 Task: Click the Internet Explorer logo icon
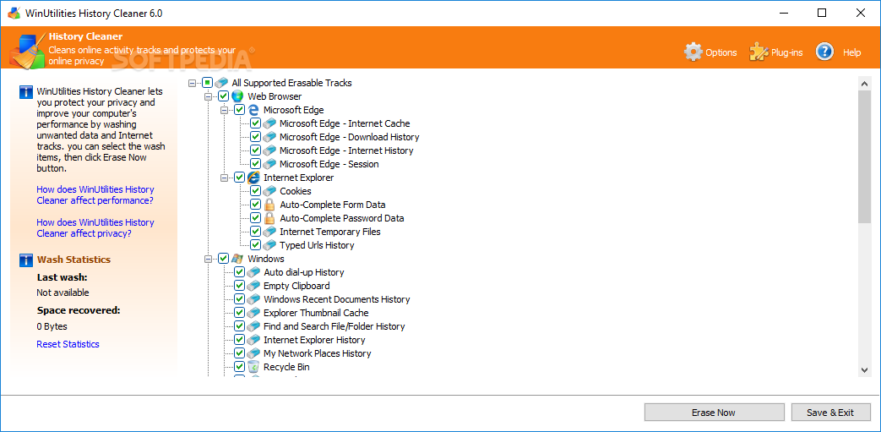click(253, 178)
